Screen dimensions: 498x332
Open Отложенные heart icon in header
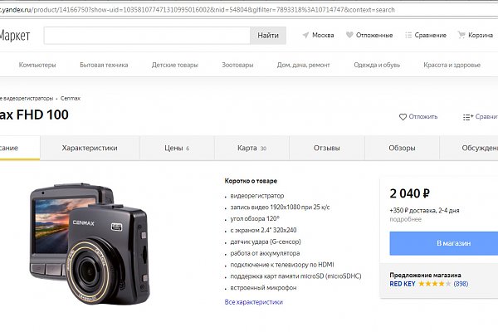(349, 36)
